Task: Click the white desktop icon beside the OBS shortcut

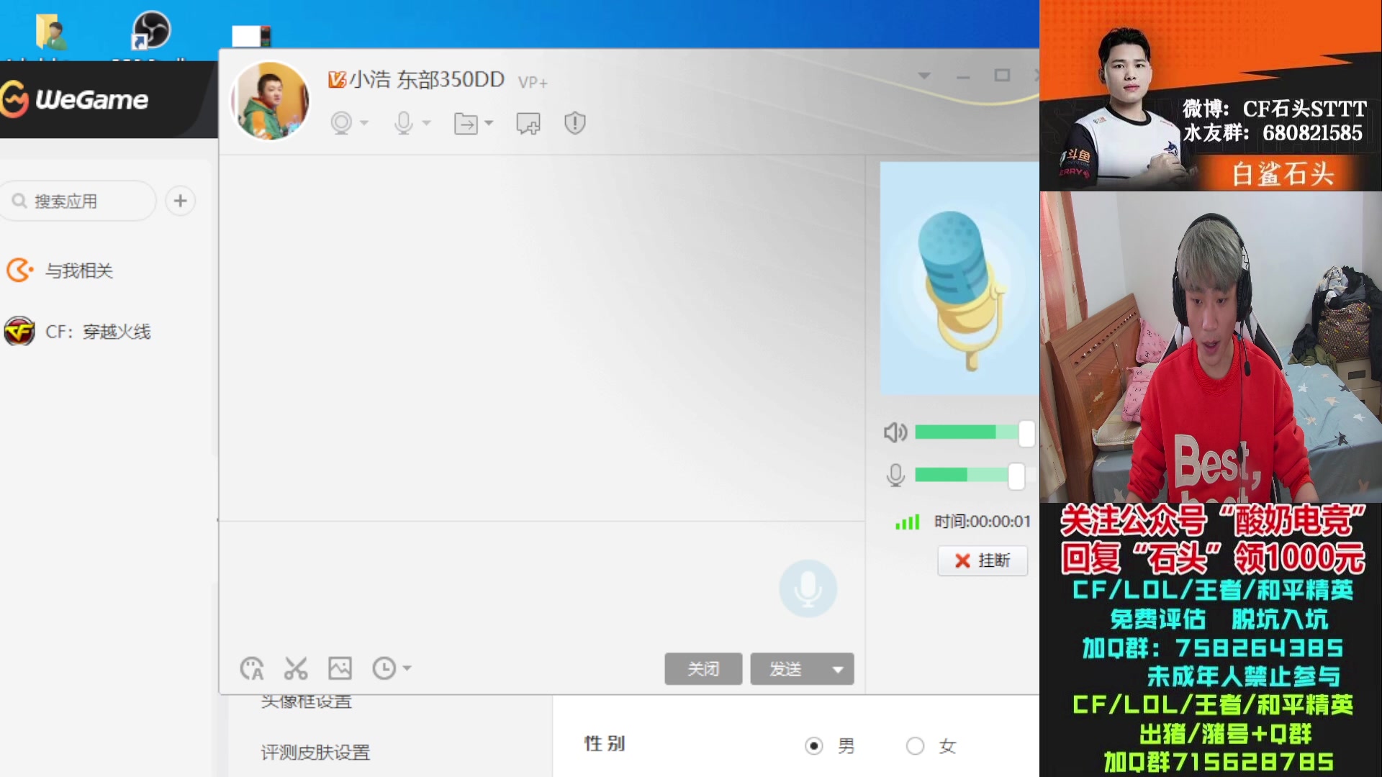Action: coord(251,36)
